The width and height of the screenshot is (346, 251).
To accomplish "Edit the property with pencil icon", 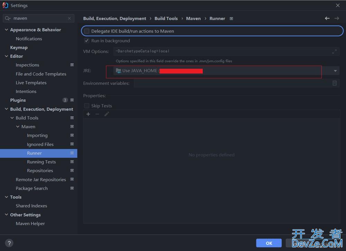I will point(107,114).
